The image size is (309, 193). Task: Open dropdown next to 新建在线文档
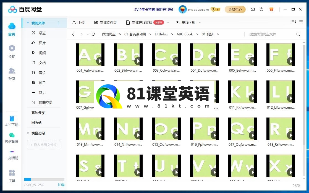[168, 23]
